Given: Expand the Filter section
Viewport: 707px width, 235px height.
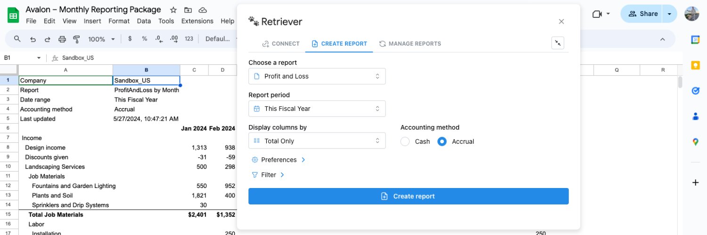Looking at the screenshot, I should (268, 175).
